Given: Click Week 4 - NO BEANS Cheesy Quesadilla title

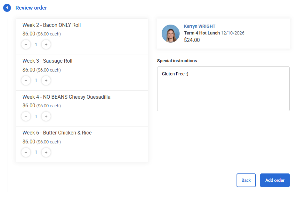Looking at the screenshot, I should click(x=66, y=97).
